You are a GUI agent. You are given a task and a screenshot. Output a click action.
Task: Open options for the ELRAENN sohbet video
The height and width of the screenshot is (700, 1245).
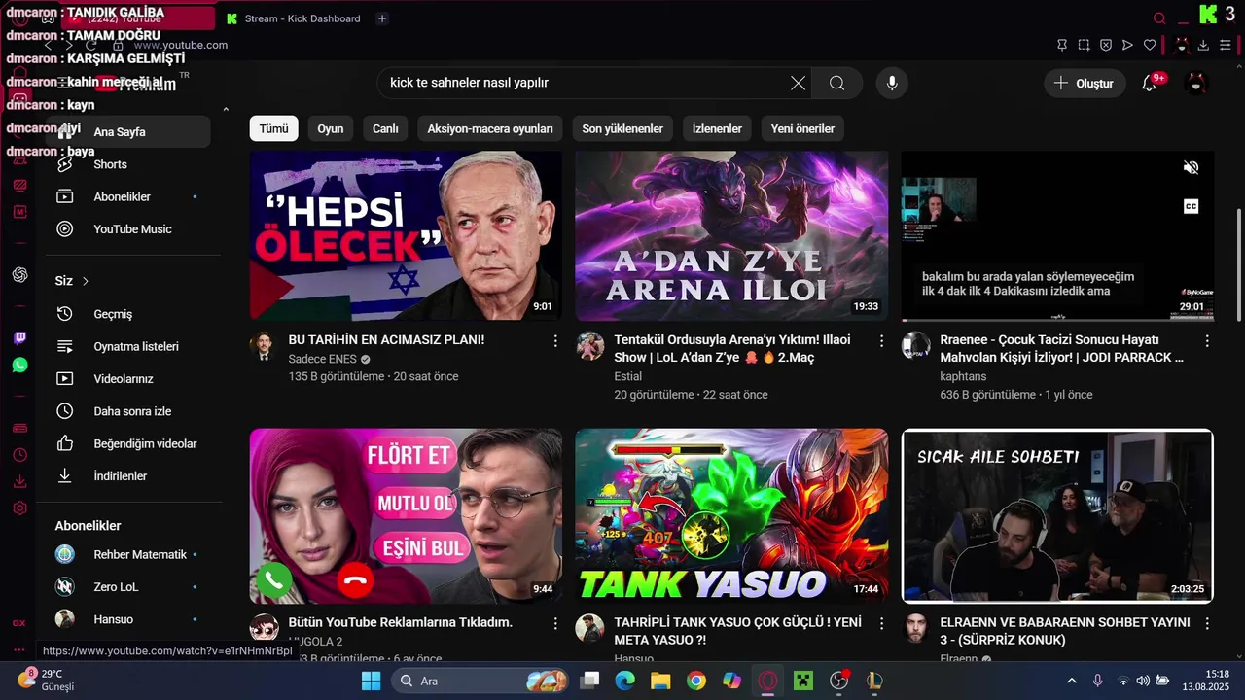(1207, 623)
